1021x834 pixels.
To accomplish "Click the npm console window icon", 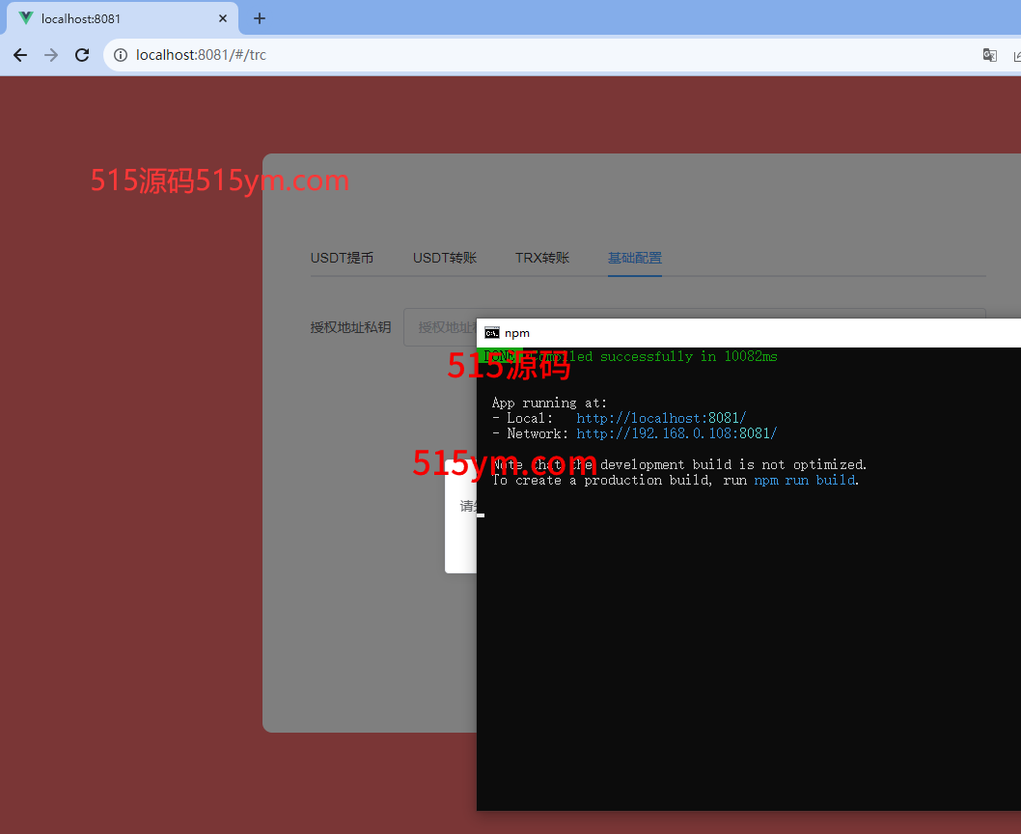I will (x=492, y=333).
